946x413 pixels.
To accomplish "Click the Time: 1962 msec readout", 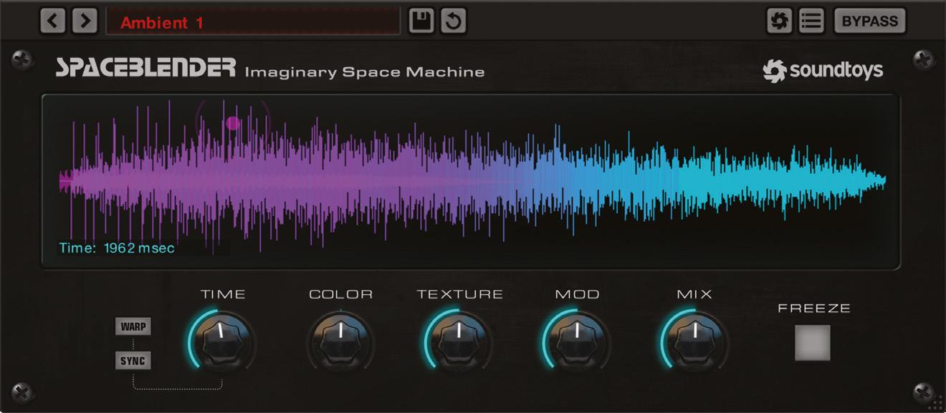I will click(x=116, y=248).
